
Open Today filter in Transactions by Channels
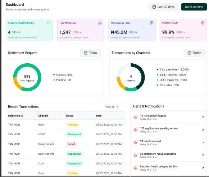194,53
